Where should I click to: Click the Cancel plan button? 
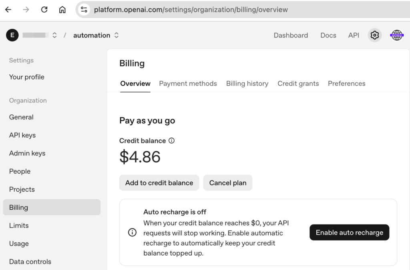tap(227, 183)
